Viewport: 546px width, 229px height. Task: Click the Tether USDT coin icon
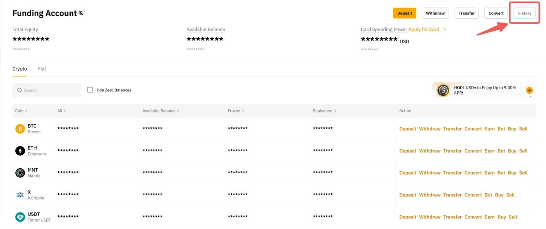[x=20, y=217]
